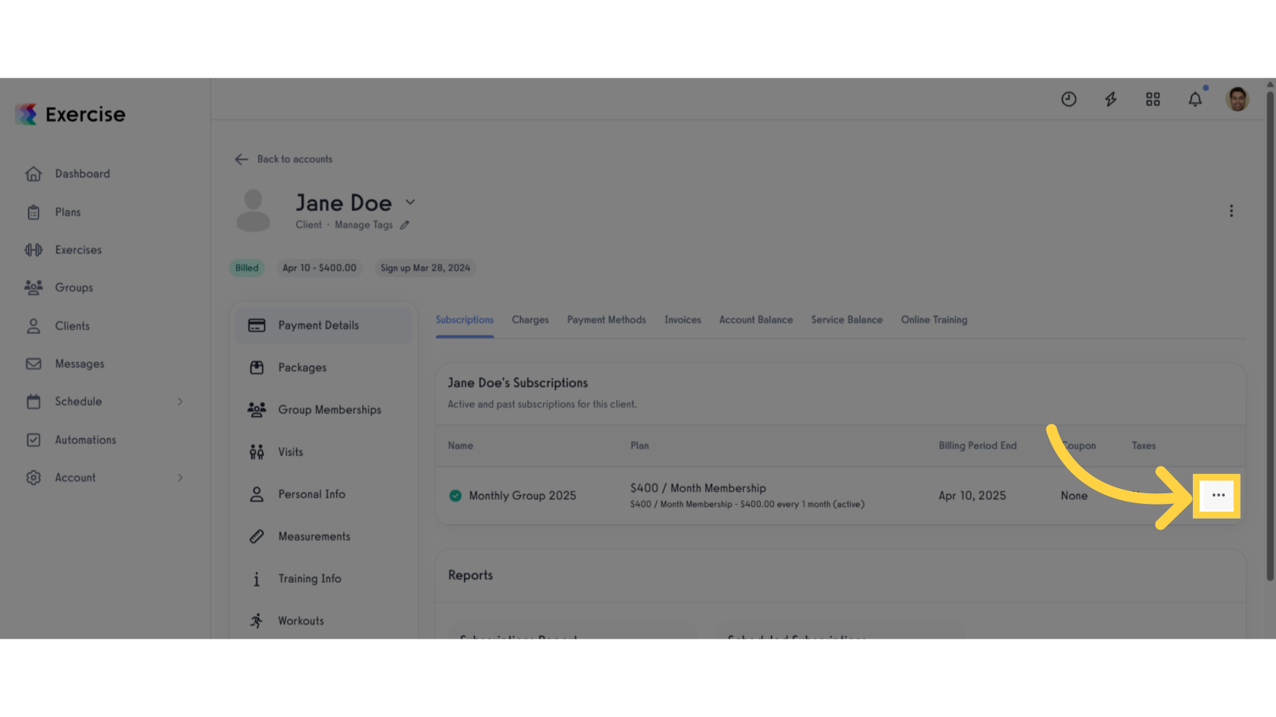
Task: Open the recent activity clock icon
Action: 1069,100
